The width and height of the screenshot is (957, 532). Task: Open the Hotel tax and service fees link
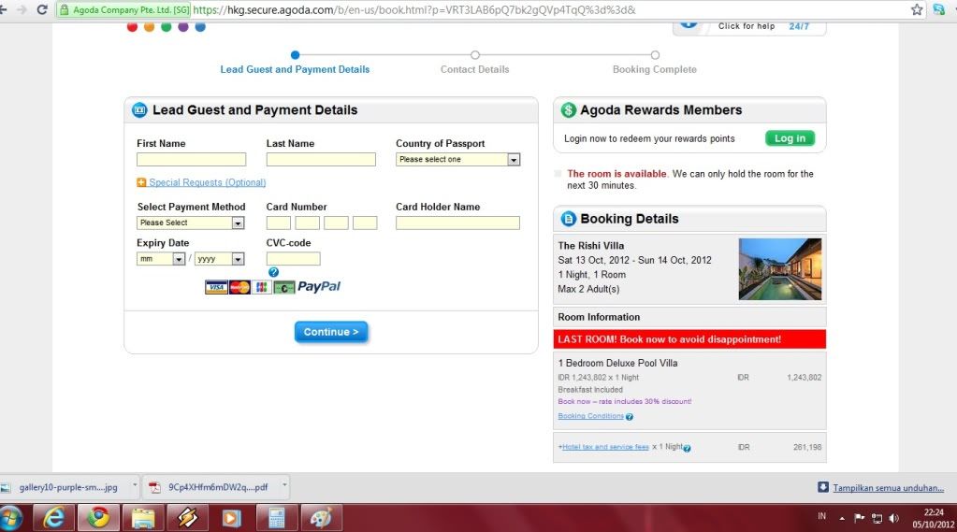click(x=605, y=447)
